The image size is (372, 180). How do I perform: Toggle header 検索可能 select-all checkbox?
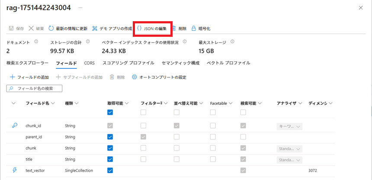243,112
